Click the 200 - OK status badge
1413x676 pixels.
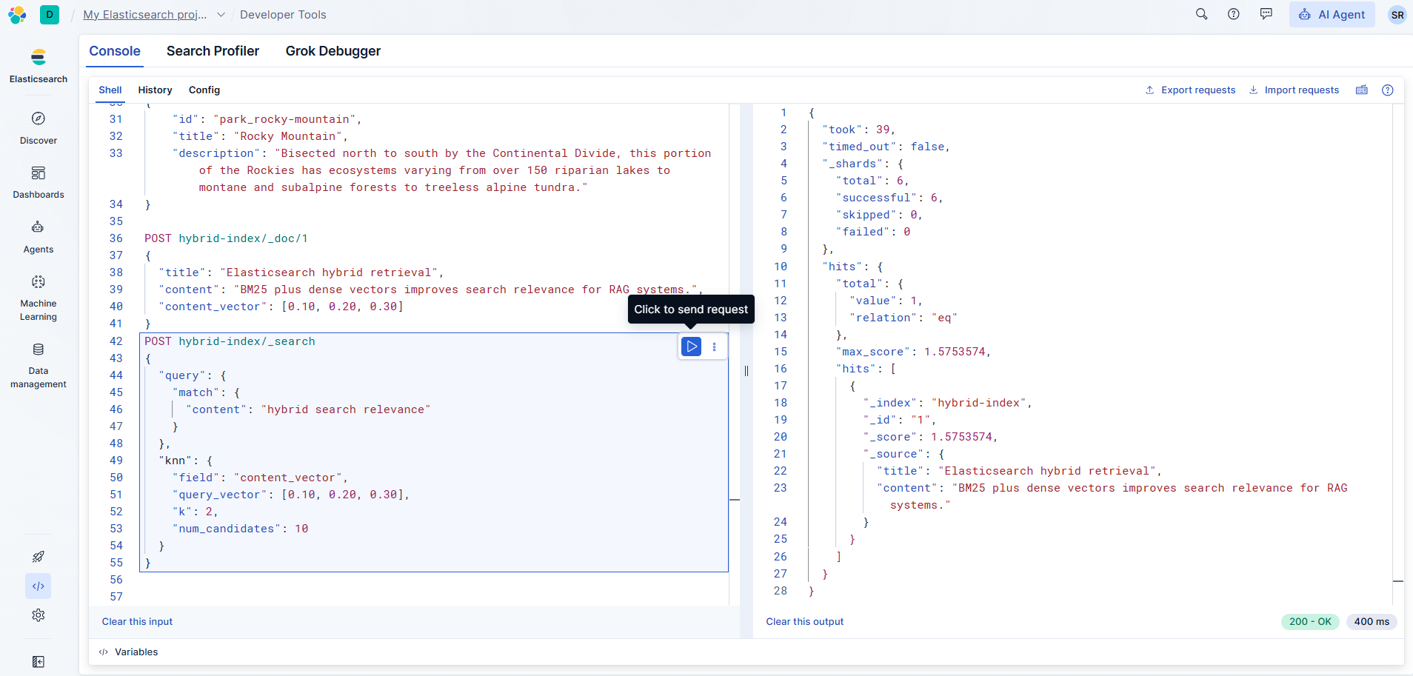point(1310,622)
